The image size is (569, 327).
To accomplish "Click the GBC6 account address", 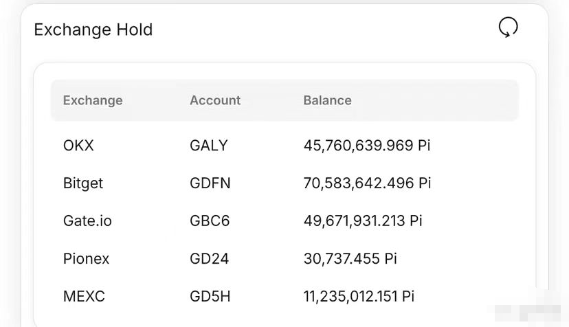I will tap(210, 221).
